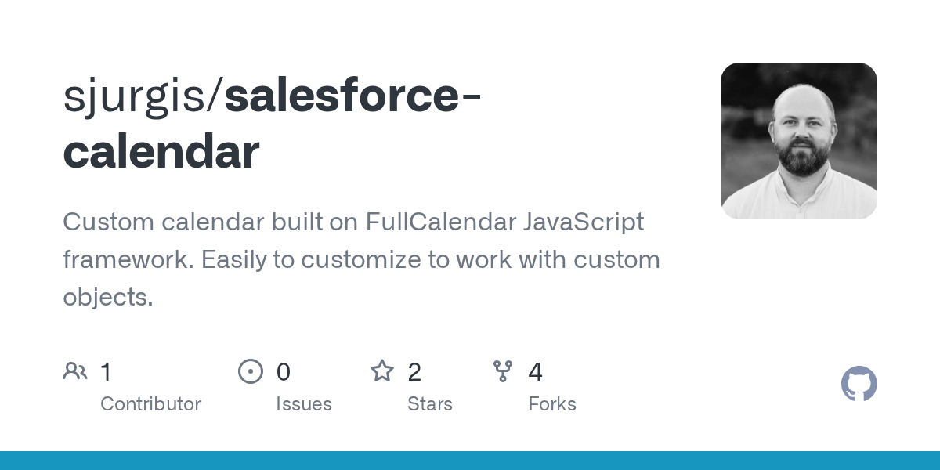Screen dimensions: 940x470
Task: Select the Forks label text
Action: click(x=552, y=404)
